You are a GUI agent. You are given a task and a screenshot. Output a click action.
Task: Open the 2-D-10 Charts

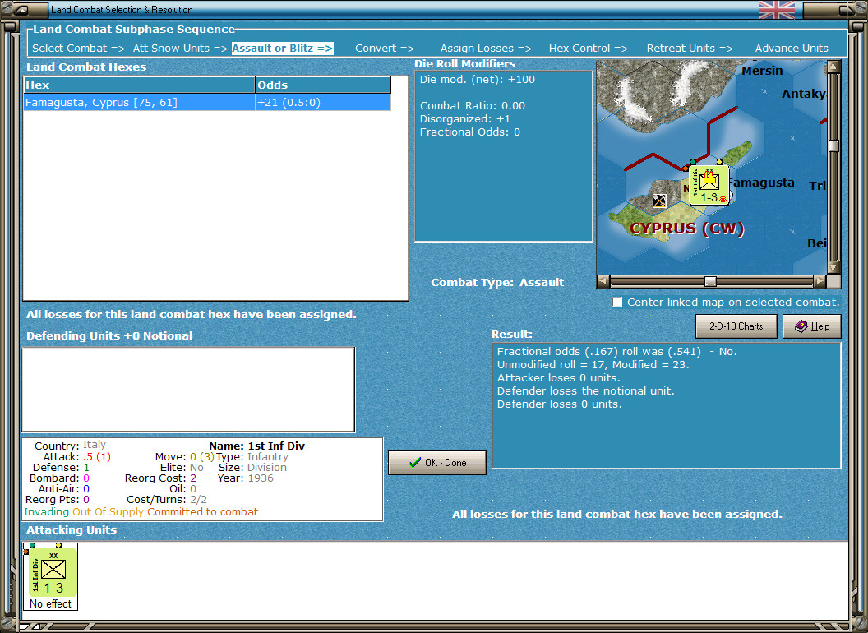(736, 326)
